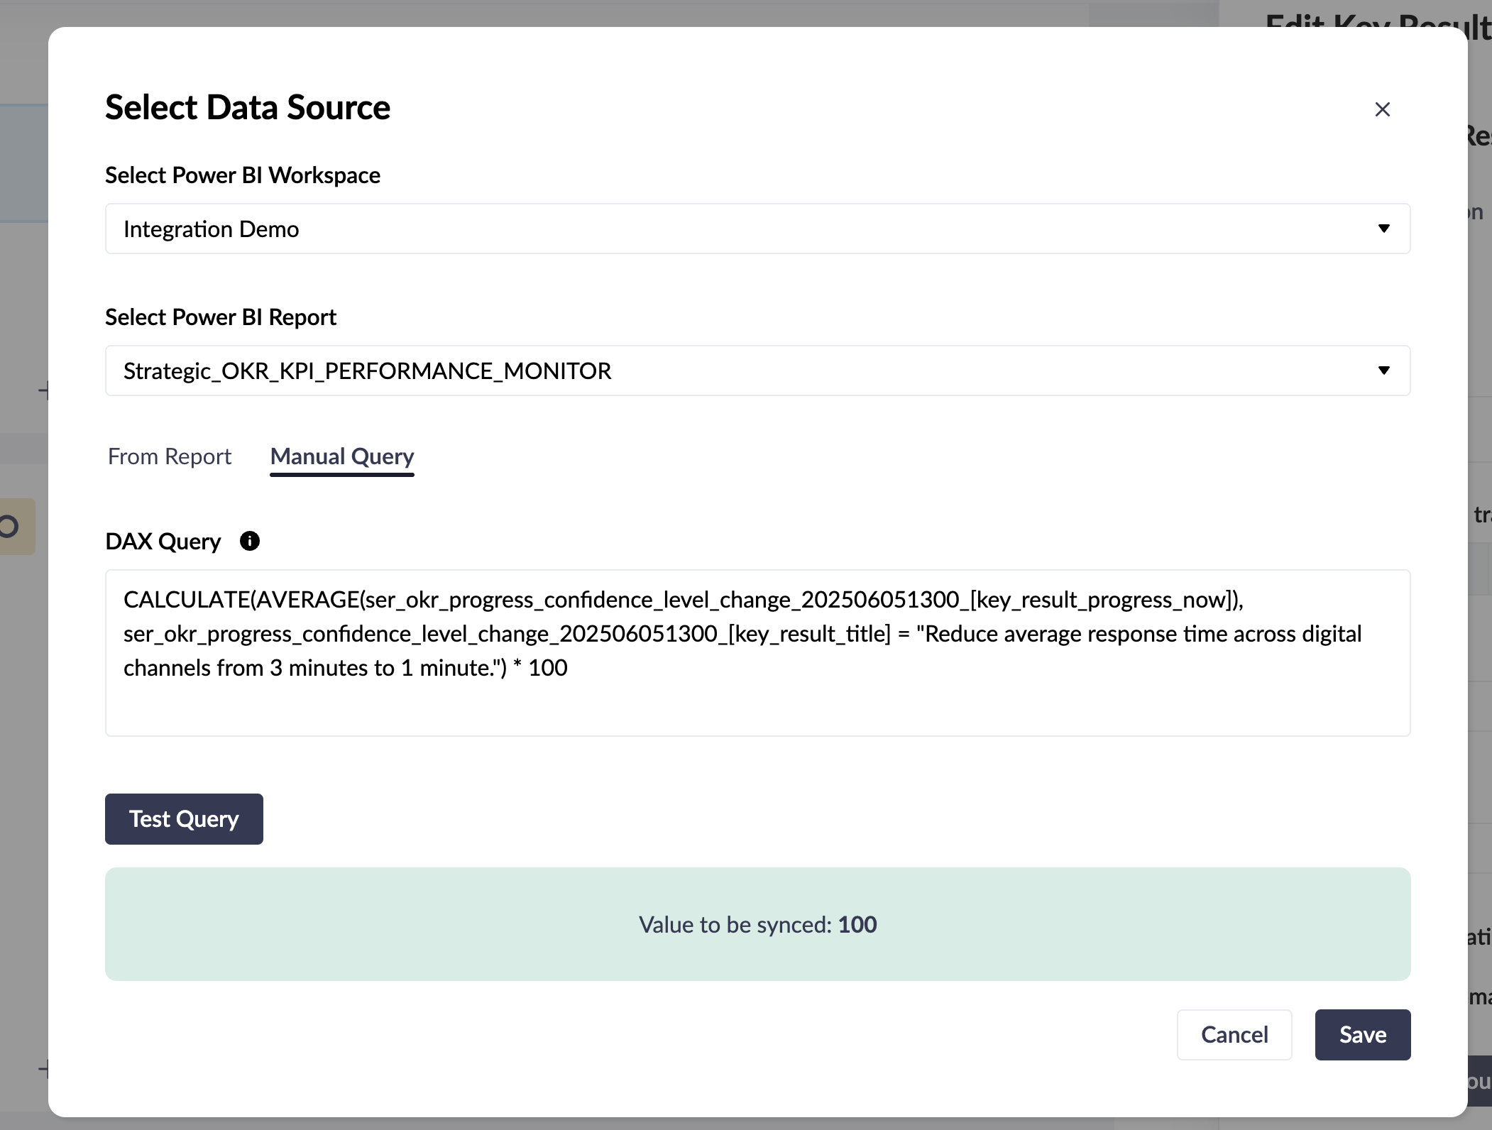1492x1130 pixels.
Task: Open the Power BI Workspace dropdown
Action: [757, 229]
